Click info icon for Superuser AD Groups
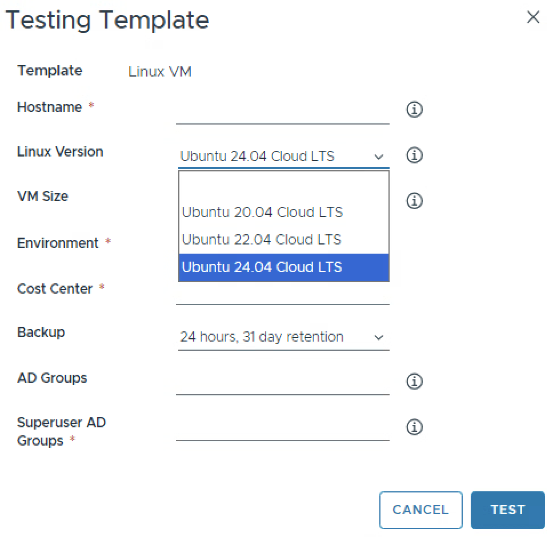 tap(414, 427)
